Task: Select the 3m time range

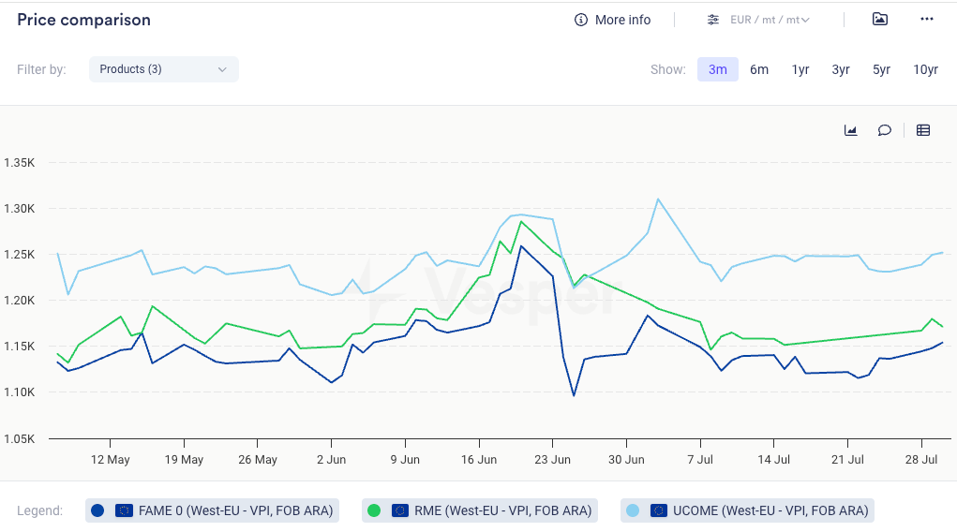Action: click(x=718, y=69)
